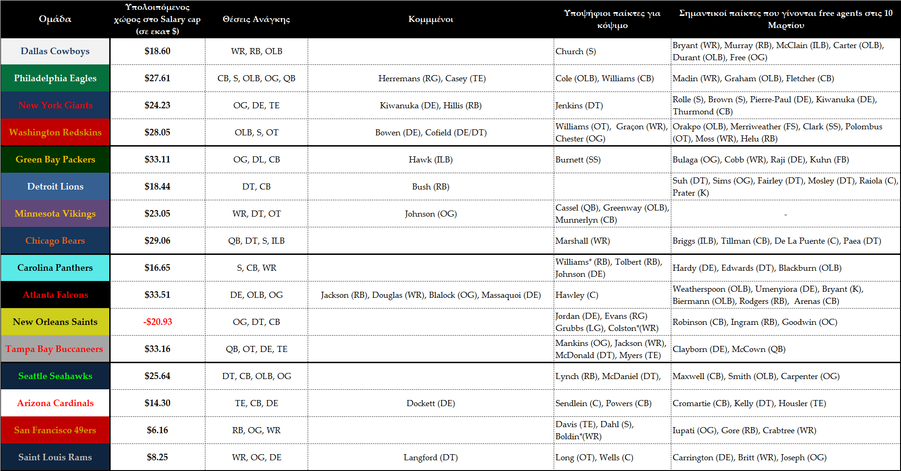Click the Chicago Bears team cell
901x471 pixels.
[x=55, y=241]
